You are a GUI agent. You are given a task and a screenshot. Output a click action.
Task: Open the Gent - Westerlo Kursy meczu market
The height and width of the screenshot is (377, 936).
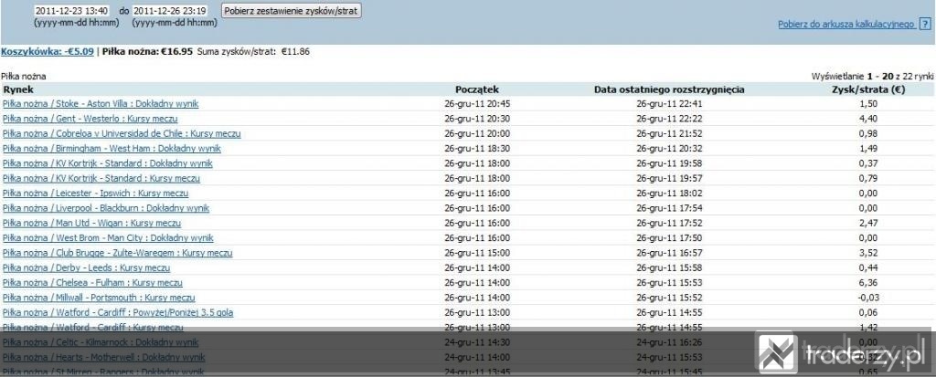(90, 119)
